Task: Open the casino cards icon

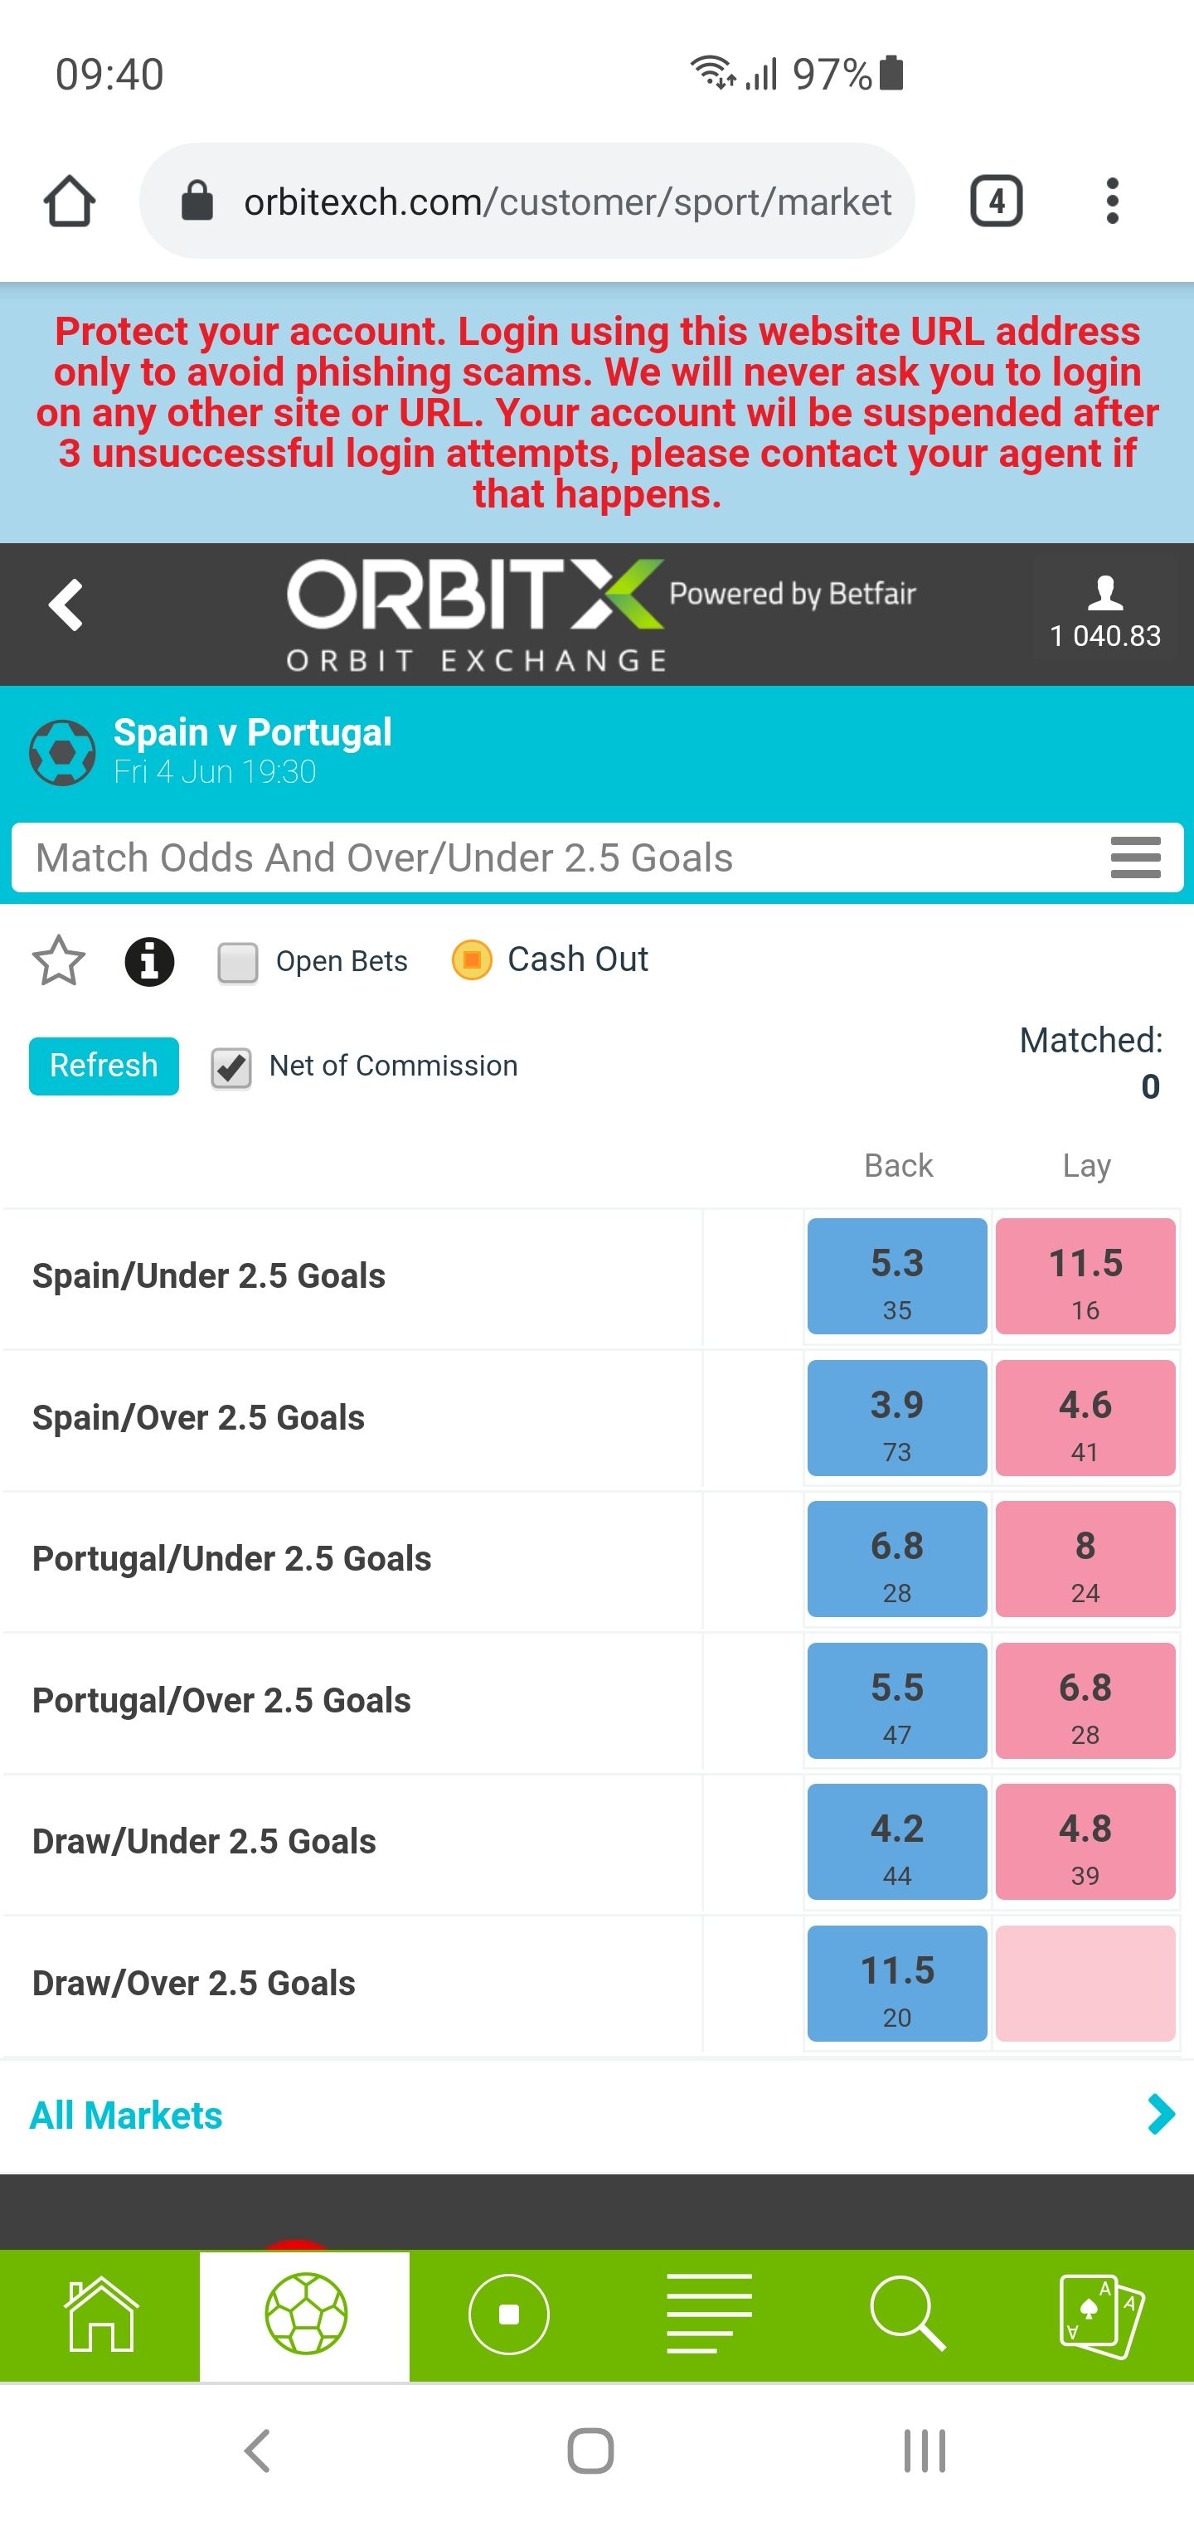Action: click(1102, 2315)
